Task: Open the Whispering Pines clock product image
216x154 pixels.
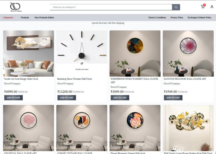Action: coord(135,53)
